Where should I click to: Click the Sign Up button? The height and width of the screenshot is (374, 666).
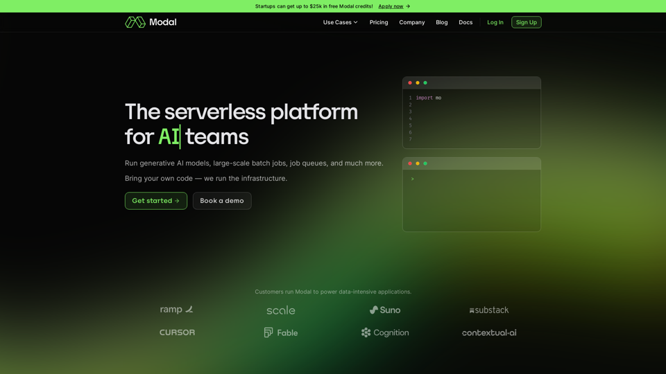point(527,22)
